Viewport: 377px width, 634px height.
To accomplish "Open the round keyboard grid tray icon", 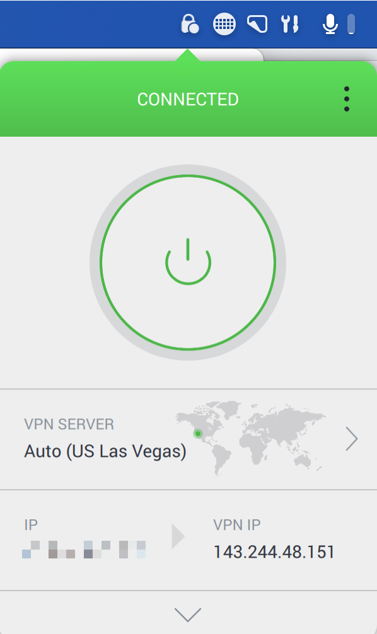I will 224,24.
